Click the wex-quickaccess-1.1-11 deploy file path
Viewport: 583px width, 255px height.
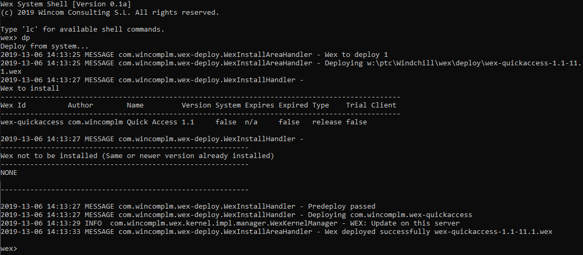pyautogui.click(x=472, y=63)
